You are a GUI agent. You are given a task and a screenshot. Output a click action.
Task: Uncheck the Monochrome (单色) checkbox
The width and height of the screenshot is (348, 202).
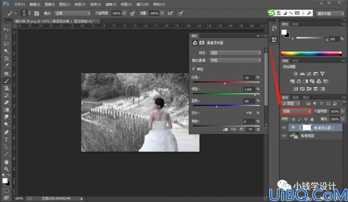pyautogui.click(x=193, y=69)
